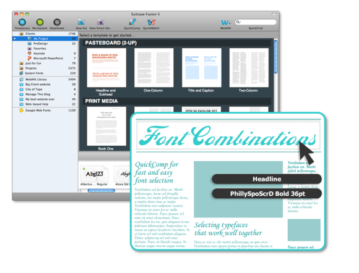
Task: Open My best website ever project
Action: (x=45, y=99)
